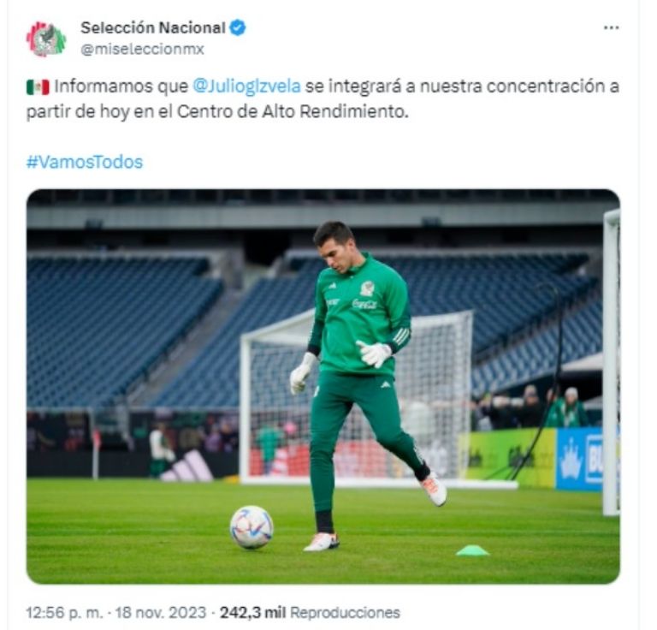657x630 pixels.
Task: Click the goalkeeper's raised white glove
Action: coord(374,354)
